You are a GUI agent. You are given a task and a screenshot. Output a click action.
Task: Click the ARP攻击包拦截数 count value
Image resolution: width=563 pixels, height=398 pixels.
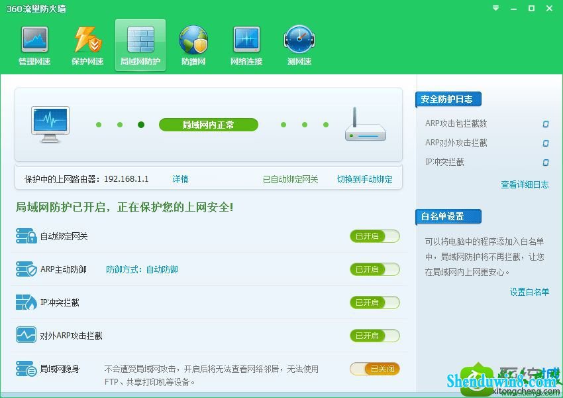coord(545,124)
